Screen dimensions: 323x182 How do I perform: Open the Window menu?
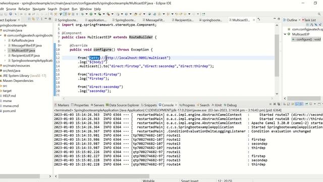pyautogui.click(x=86, y=9)
